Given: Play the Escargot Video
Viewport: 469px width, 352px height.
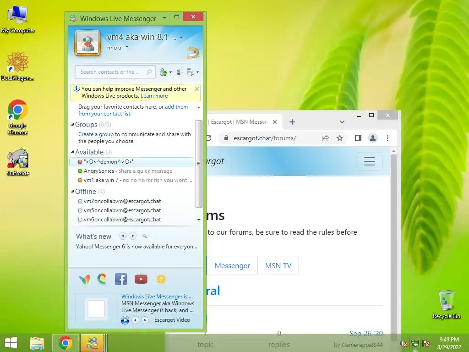Looking at the screenshot, I should [125, 320].
